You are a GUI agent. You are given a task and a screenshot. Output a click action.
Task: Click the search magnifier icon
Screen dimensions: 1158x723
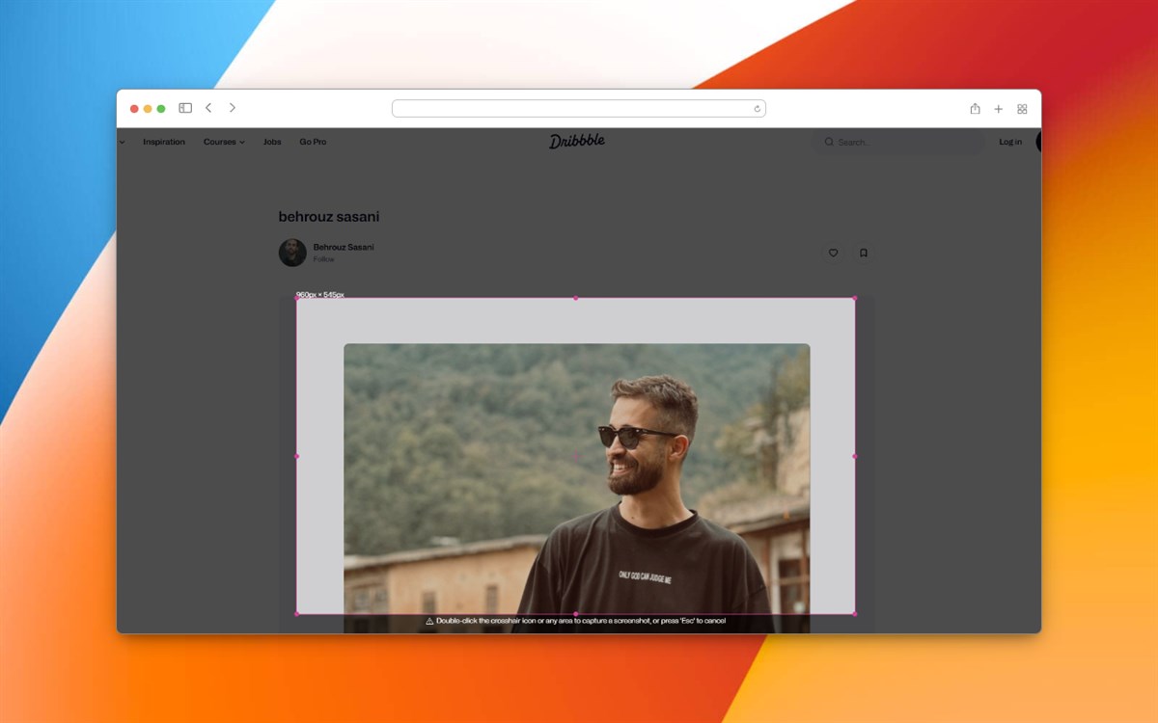tap(829, 142)
